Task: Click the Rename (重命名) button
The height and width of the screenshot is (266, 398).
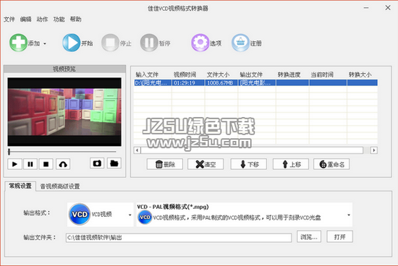Action: pos(331,164)
